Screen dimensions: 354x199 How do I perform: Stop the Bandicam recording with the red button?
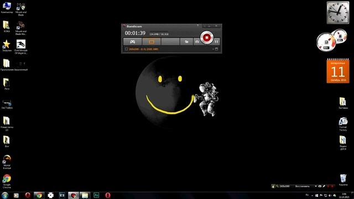[x=206, y=38]
